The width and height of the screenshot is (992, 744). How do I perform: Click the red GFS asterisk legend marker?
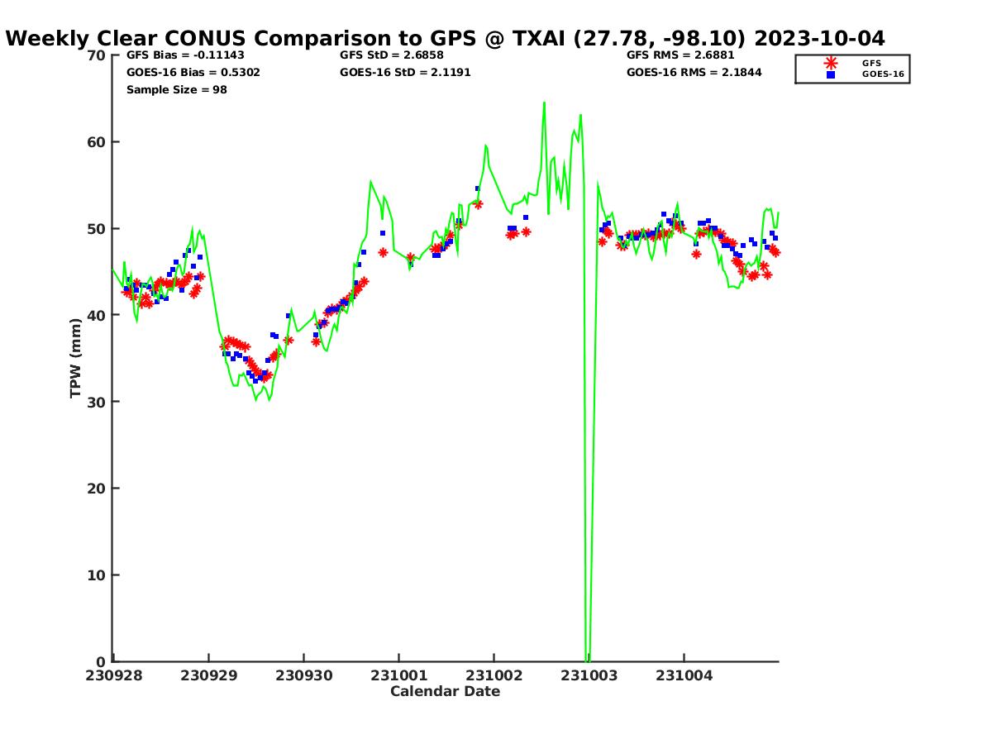[831, 63]
